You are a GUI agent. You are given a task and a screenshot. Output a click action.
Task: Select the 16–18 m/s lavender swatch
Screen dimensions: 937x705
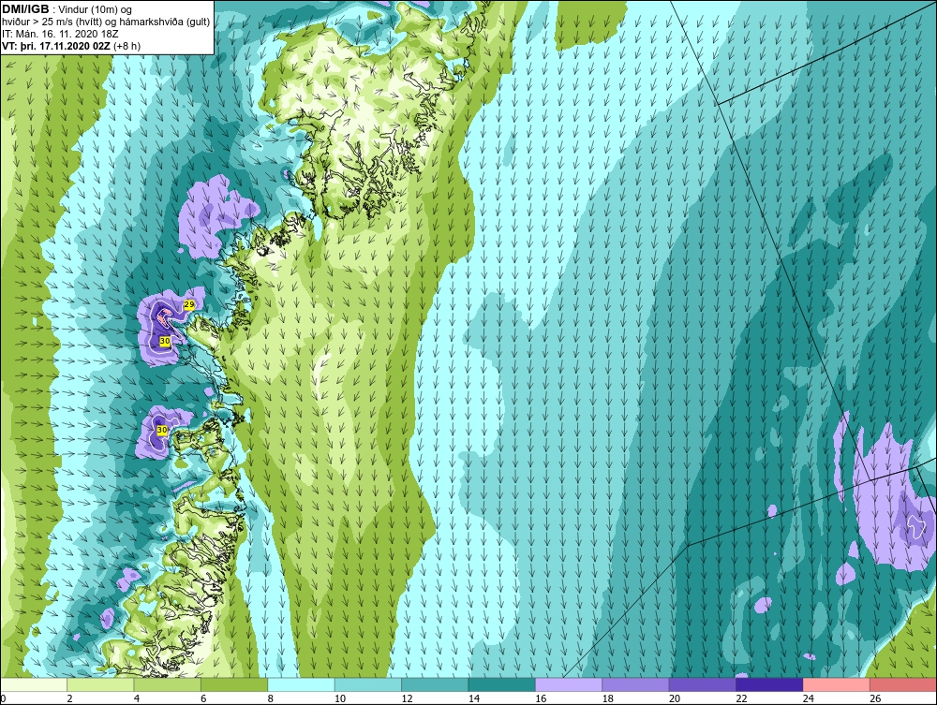(570, 684)
